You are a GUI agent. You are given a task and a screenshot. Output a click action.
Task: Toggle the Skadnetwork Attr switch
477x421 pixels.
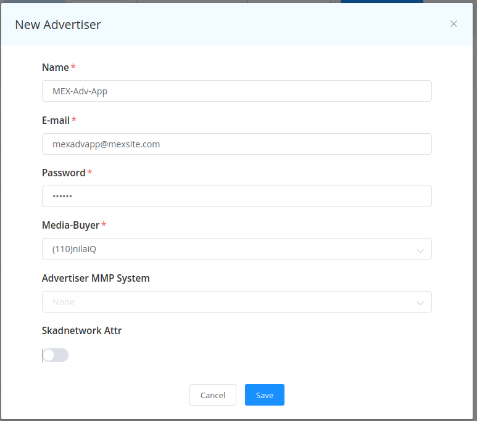pyautogui.click(x=56, y=355)
